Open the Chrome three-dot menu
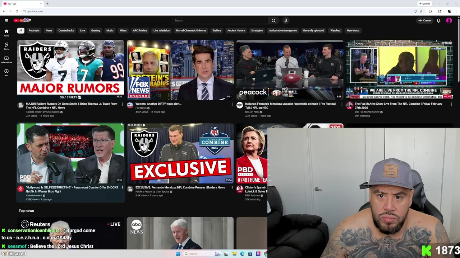Image resolution: width=460 pixels, height=258 pixels. pyautogui.click(x=456, y=11)
